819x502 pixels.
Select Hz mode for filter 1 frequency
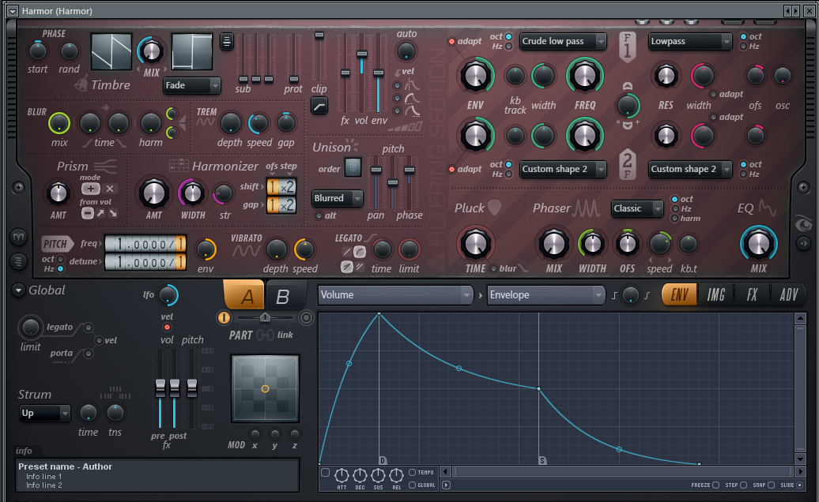pos(508,46)
